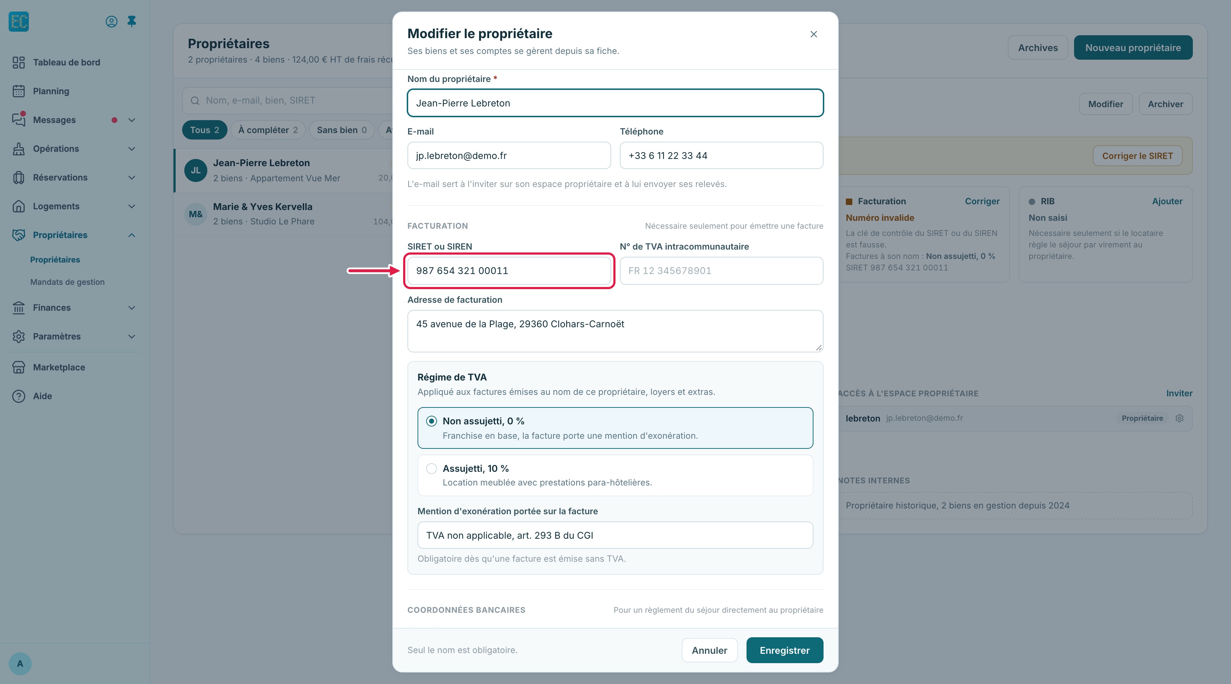Click the Annuler button

coord(710,650)
